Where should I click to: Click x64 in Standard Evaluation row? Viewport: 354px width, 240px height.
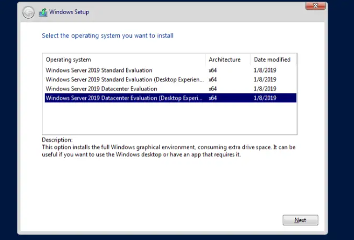212,70
